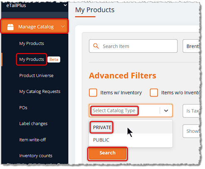Screen dimensions: 205x169
Task: Open Label changes in sidebar
Action: [33, 124]
